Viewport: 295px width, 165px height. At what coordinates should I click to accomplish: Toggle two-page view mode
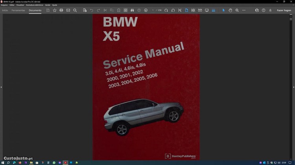pyautogui.click(x=200, y=10)
